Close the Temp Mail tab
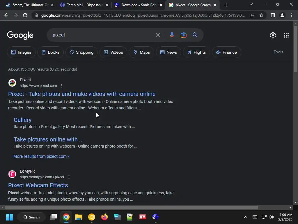 coord(107,5)
